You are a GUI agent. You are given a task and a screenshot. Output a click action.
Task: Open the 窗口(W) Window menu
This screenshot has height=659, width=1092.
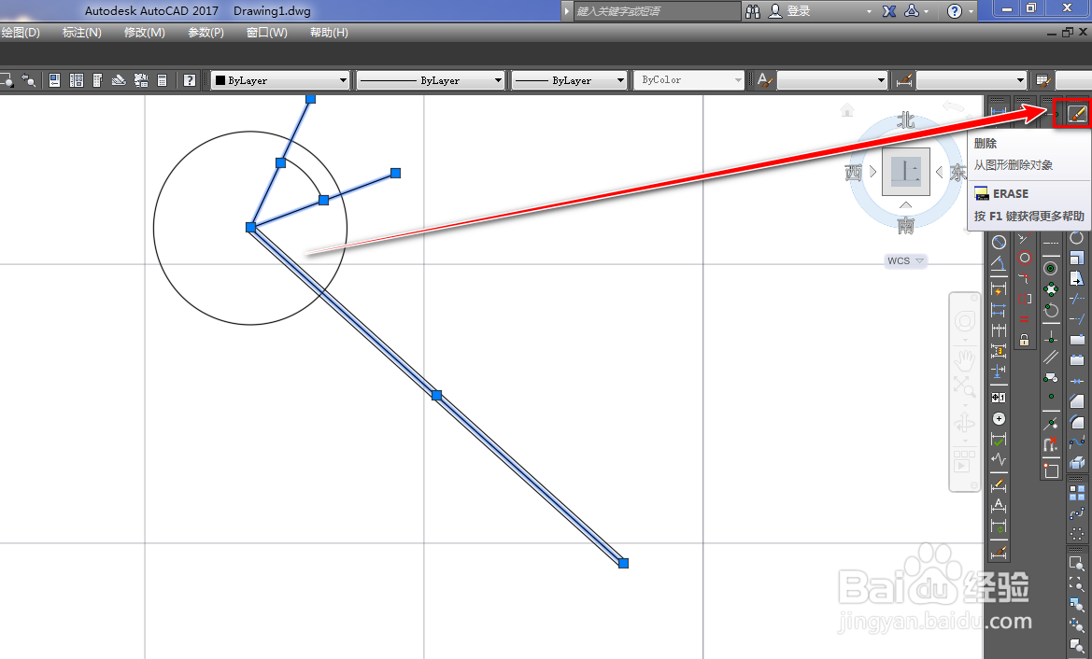267,32
